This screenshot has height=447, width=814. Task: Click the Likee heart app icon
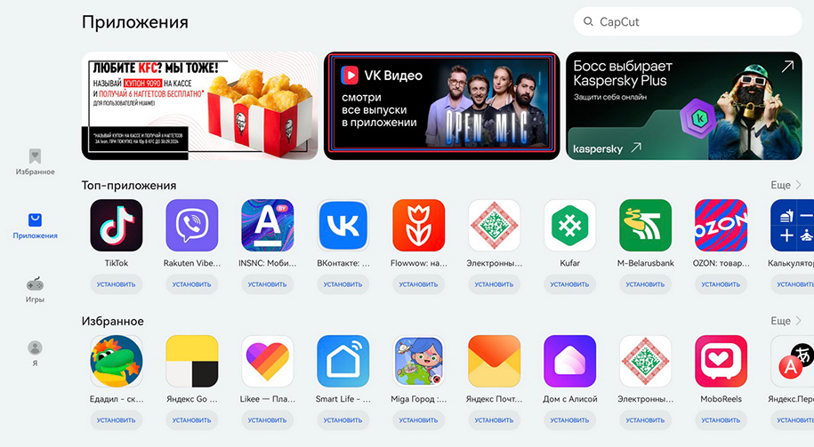point(268,362)
